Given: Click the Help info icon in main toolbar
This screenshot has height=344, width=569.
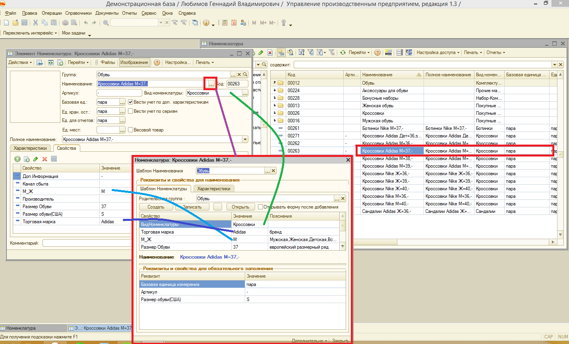Looking at the screenshot, I should tap(206, 23).
